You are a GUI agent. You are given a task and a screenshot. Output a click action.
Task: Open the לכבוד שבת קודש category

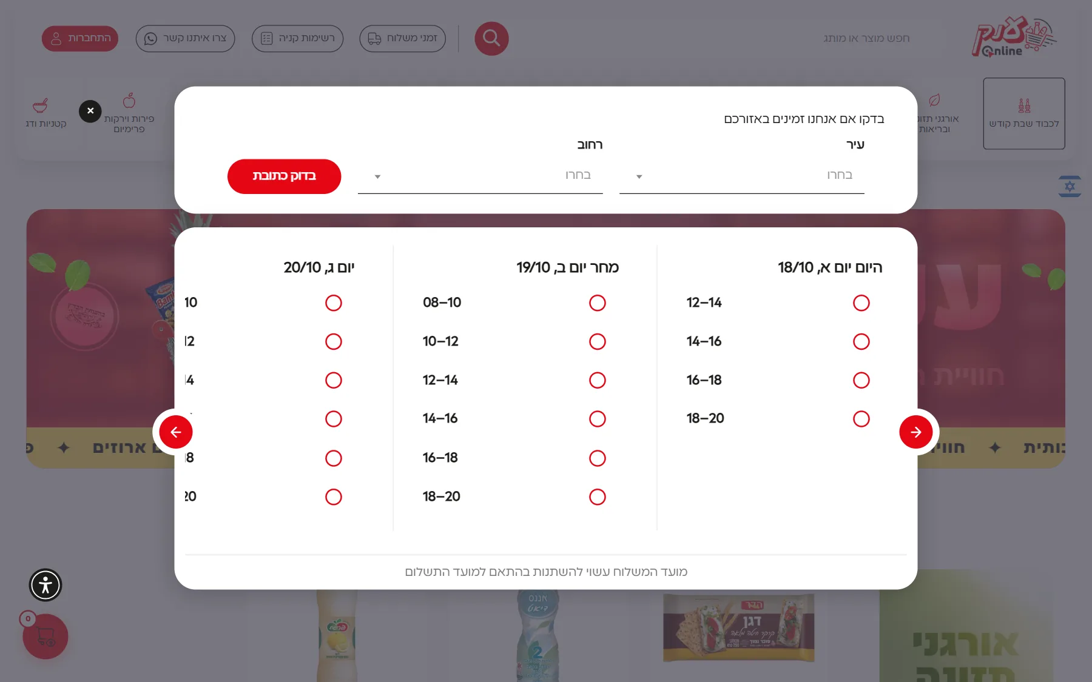coord(1024,113)
